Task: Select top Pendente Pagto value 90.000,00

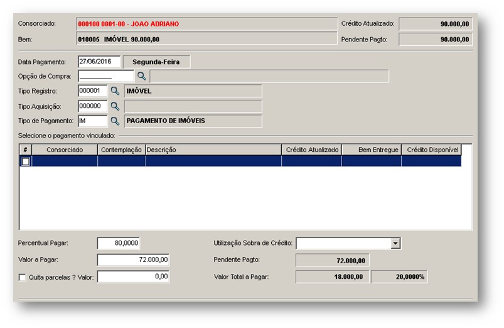Action: [x=436, y=39]
